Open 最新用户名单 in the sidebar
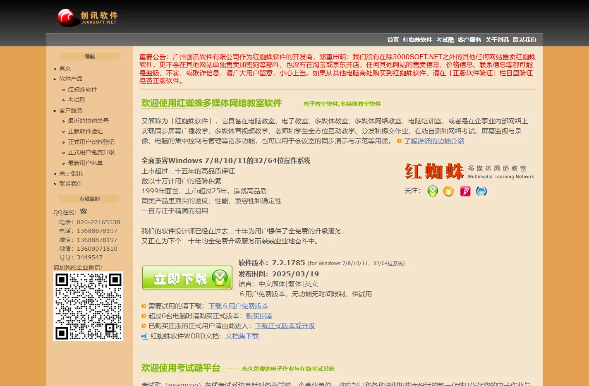This screenshot has width=589, height=386. click(x=86, y=163)
